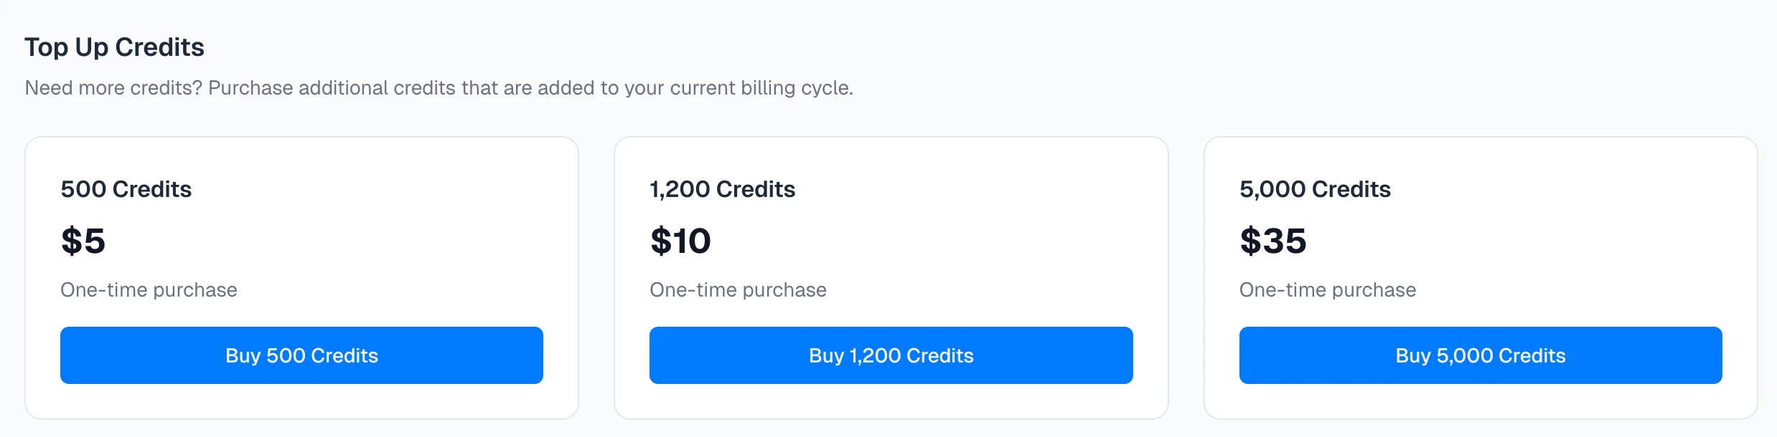1777x437 pixels.
Task: Click the 1,200 Credits card title
Action: [x=721, y=189]
